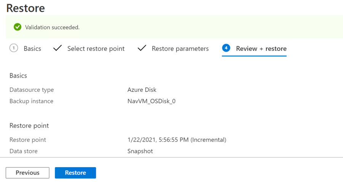Go back with the Previous button
Viewport: 343px width, 182px height.
(x=27, y=173)
